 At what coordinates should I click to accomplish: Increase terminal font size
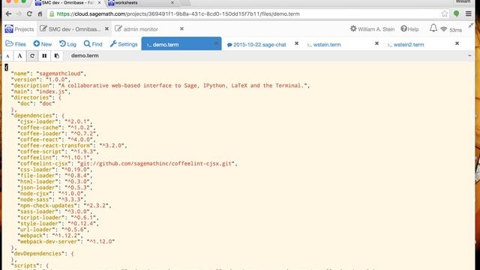click(20, 56)
